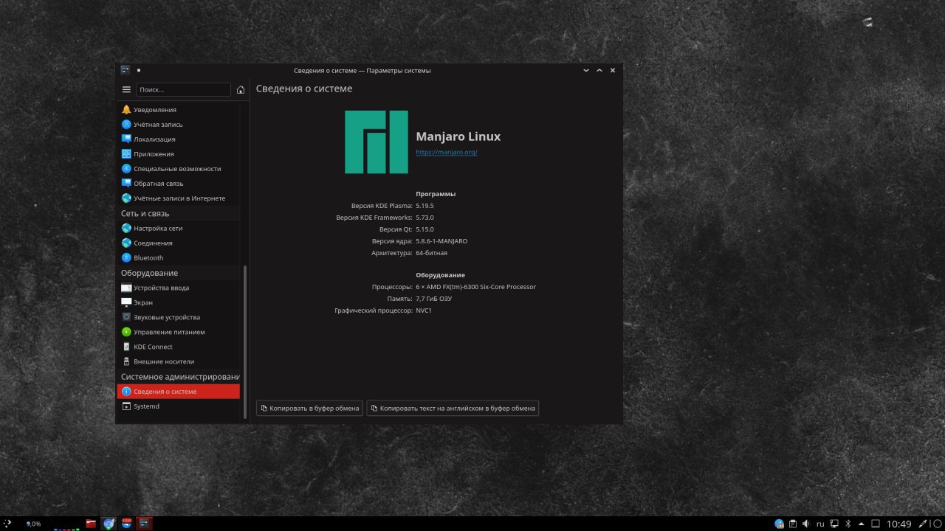Open Устройства ввода settings
The height and width of the screenshot is (531, 945).
[179, 288]
